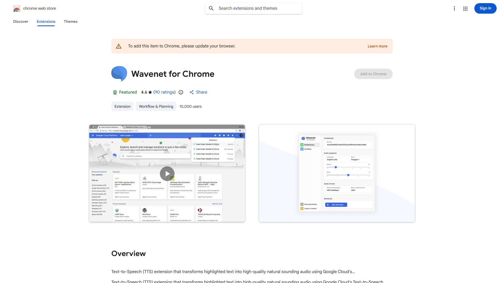Screen dimensions: 504x283
Task: Select the Extensions tab
Action: click(46, 21)
